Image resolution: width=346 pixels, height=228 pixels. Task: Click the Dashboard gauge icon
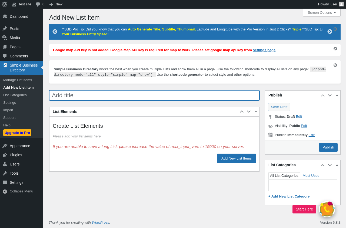coord(5,16)
